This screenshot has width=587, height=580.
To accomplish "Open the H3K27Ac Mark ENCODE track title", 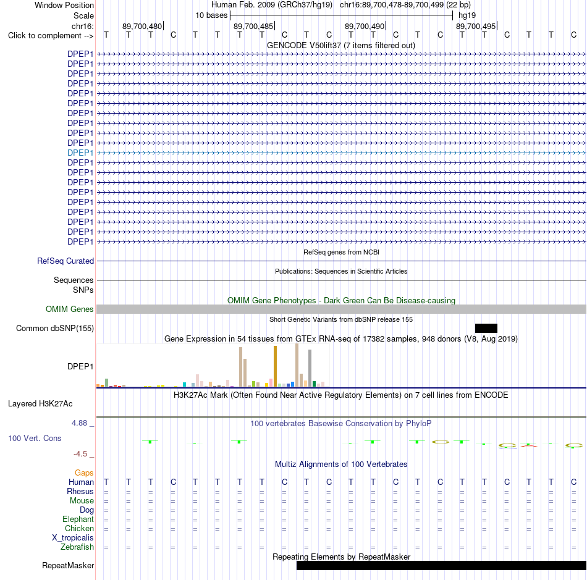I will (x=340, y=395).
